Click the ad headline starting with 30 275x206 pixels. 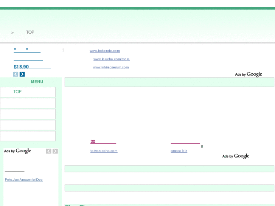click(103, 142)
